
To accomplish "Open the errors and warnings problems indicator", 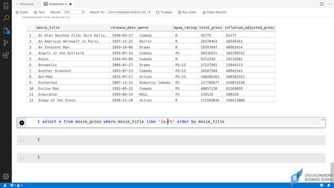I will click(17, 185).
